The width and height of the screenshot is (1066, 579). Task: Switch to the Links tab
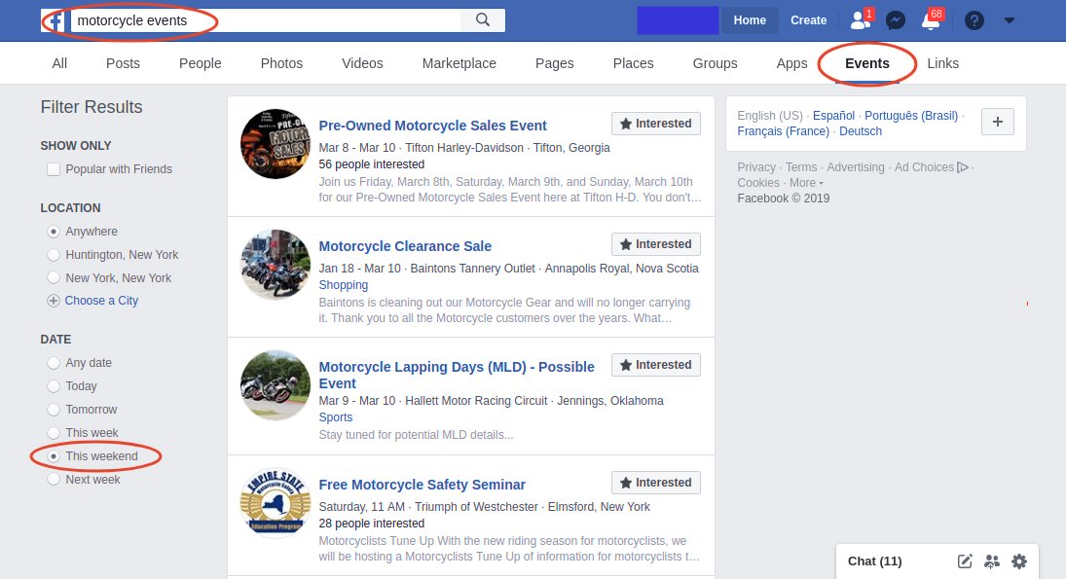tap(943, 63)
